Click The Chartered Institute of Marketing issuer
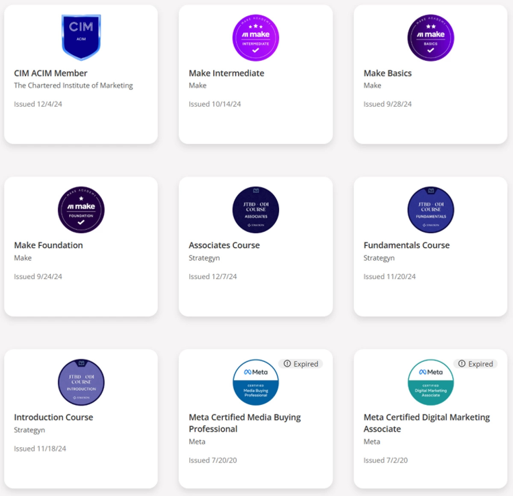 73,86
